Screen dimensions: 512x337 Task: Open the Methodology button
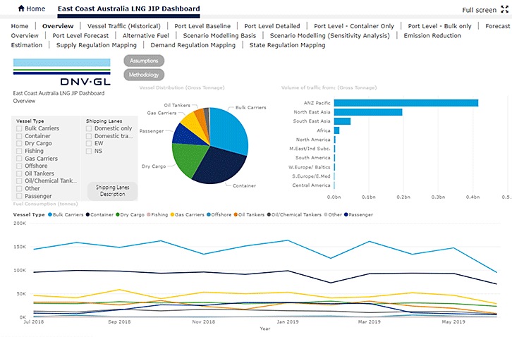point(144,75)
